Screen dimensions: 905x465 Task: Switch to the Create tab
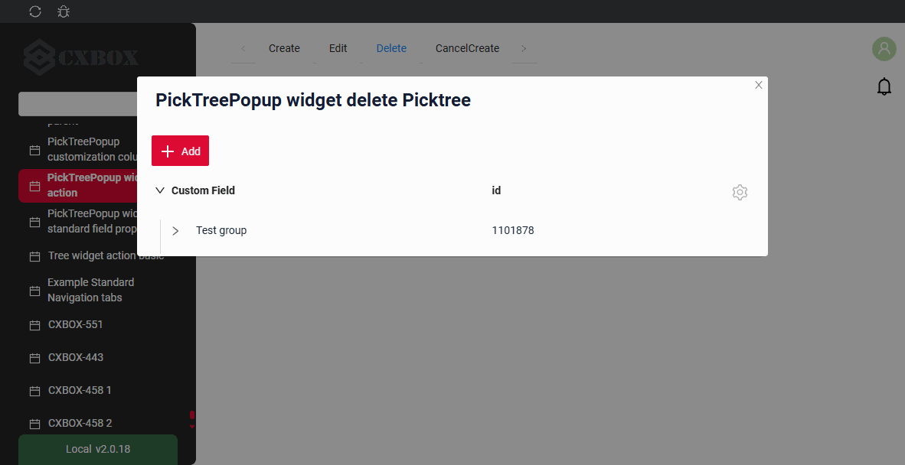tap(284, 48)
